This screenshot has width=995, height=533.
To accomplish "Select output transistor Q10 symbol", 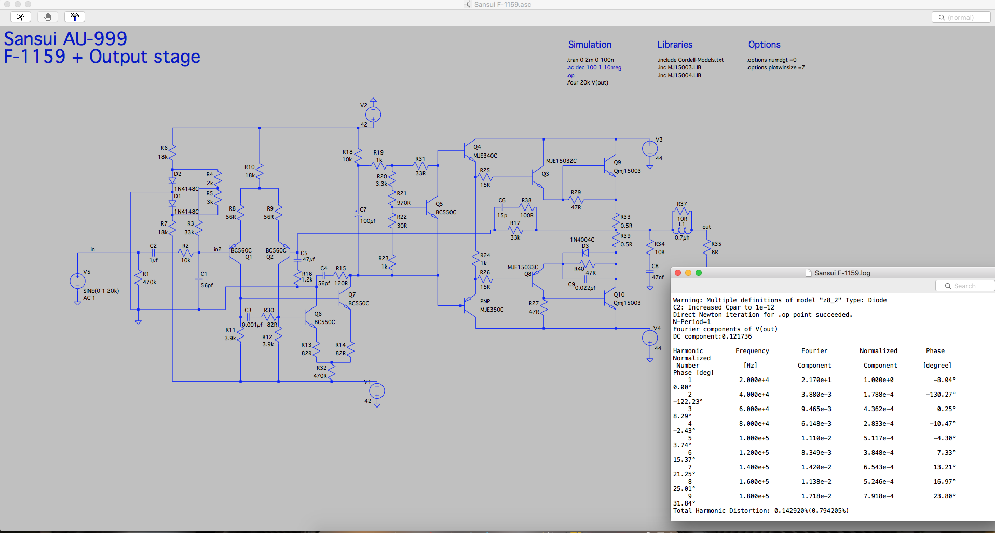I will click(610, 298).
